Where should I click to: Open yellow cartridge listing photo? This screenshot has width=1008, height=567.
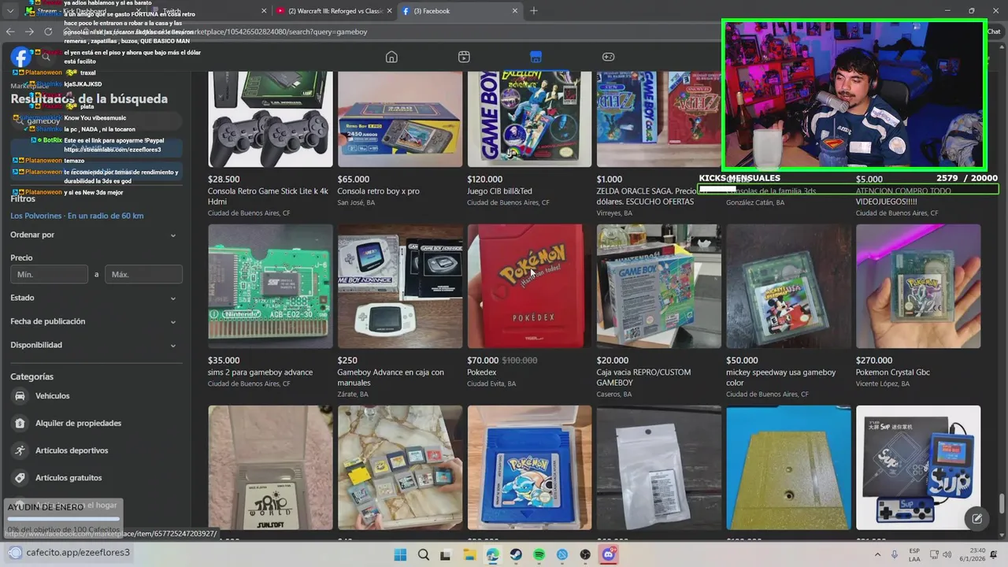(x=788, y=468)
